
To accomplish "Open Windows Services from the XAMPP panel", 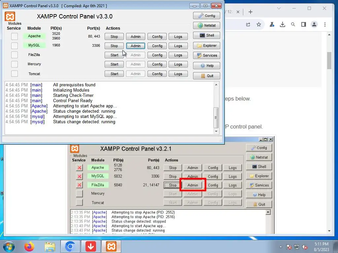I will tap(207, 55).
